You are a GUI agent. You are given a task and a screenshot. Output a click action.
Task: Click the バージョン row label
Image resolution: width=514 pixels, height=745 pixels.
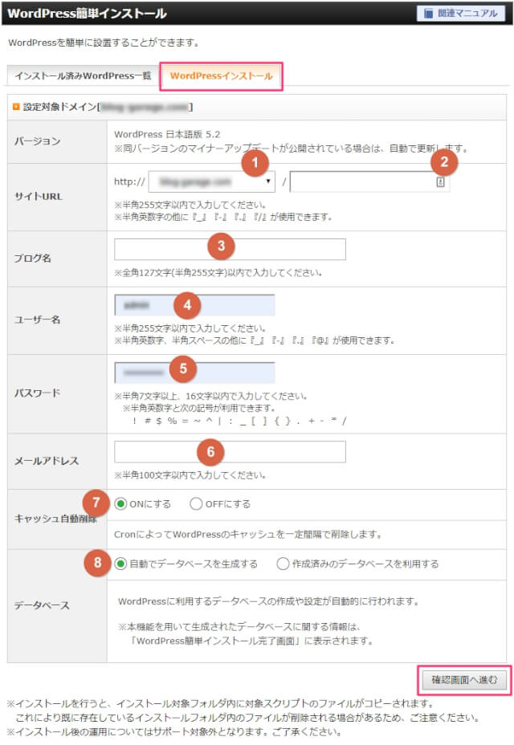click(x=38, y=141)
